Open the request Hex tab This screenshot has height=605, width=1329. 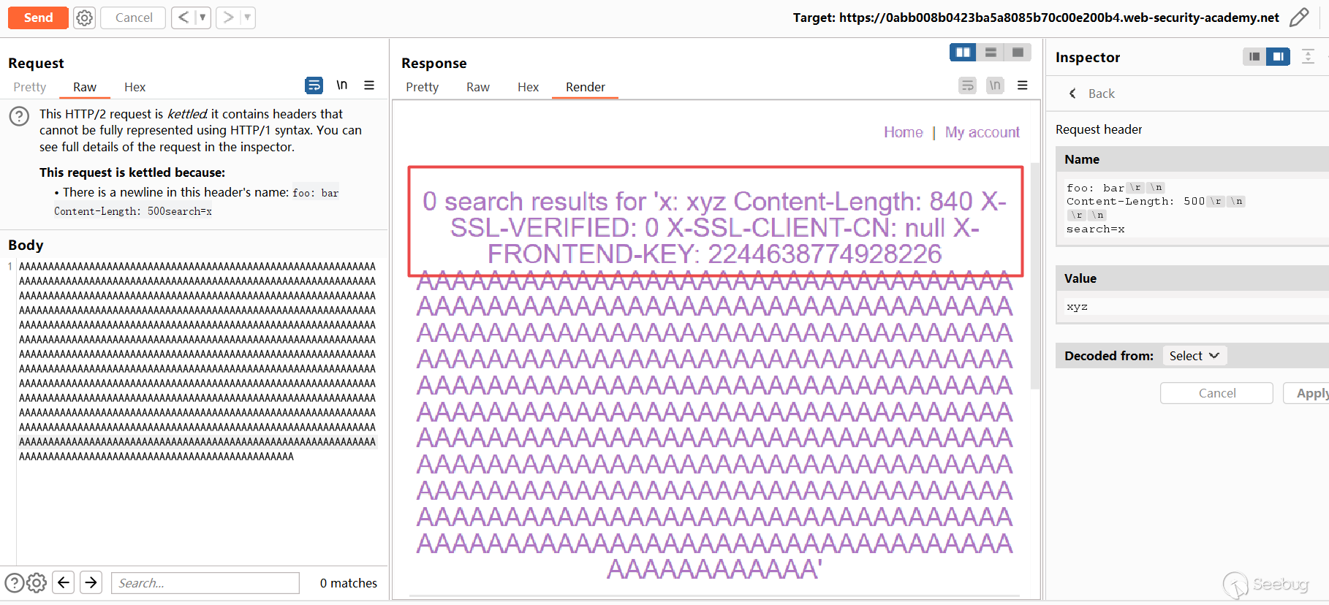[135, 87]
